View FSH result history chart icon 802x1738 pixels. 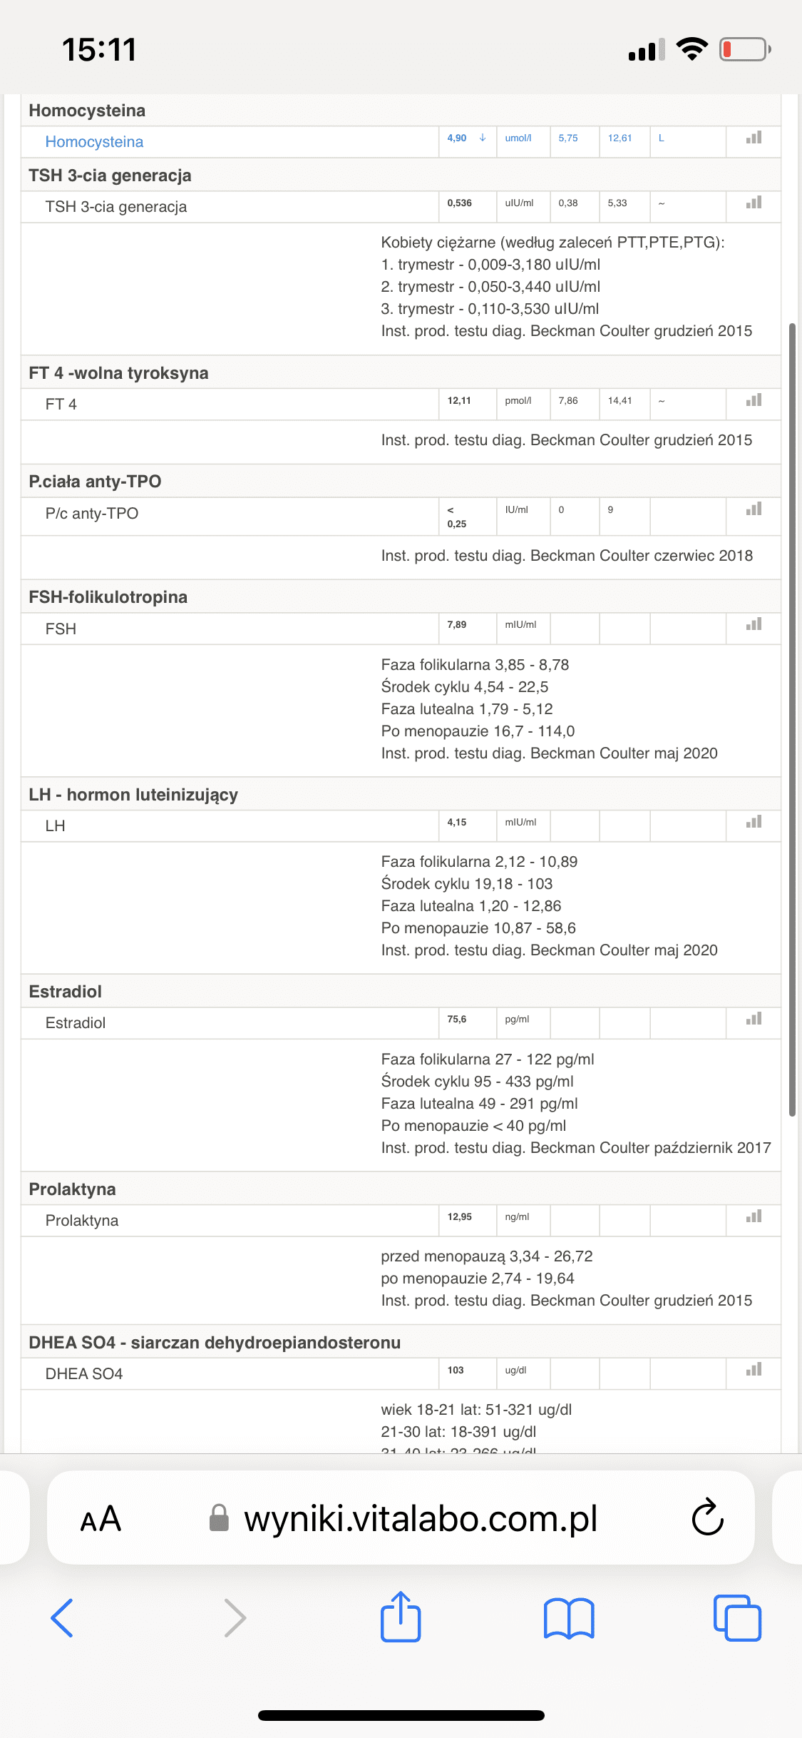tap(754, 624)
